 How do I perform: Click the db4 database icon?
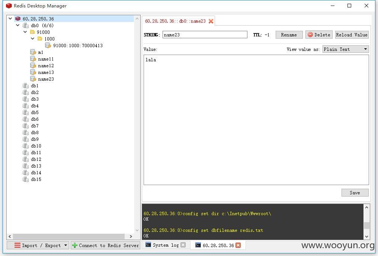(26, 106)
